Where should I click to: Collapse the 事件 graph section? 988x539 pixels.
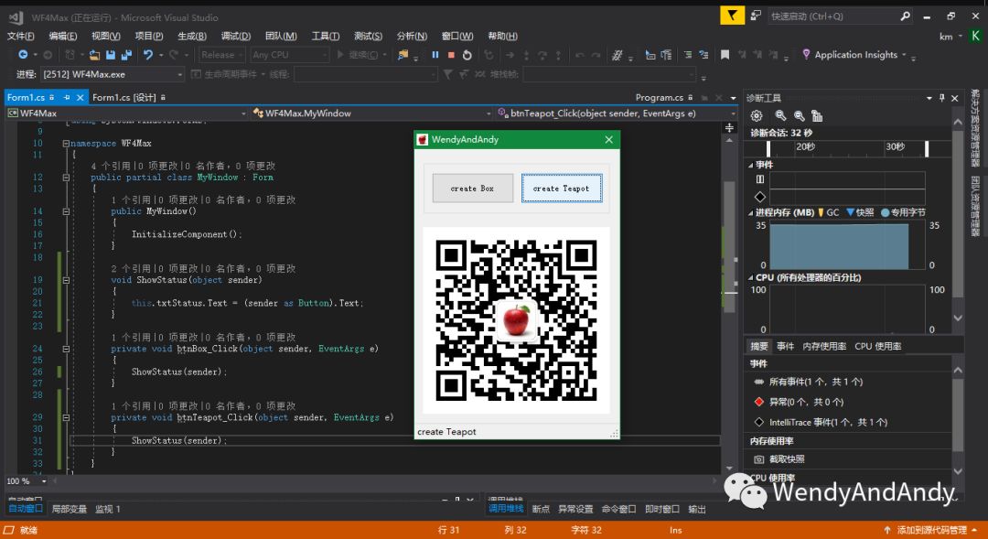[750, 165]
